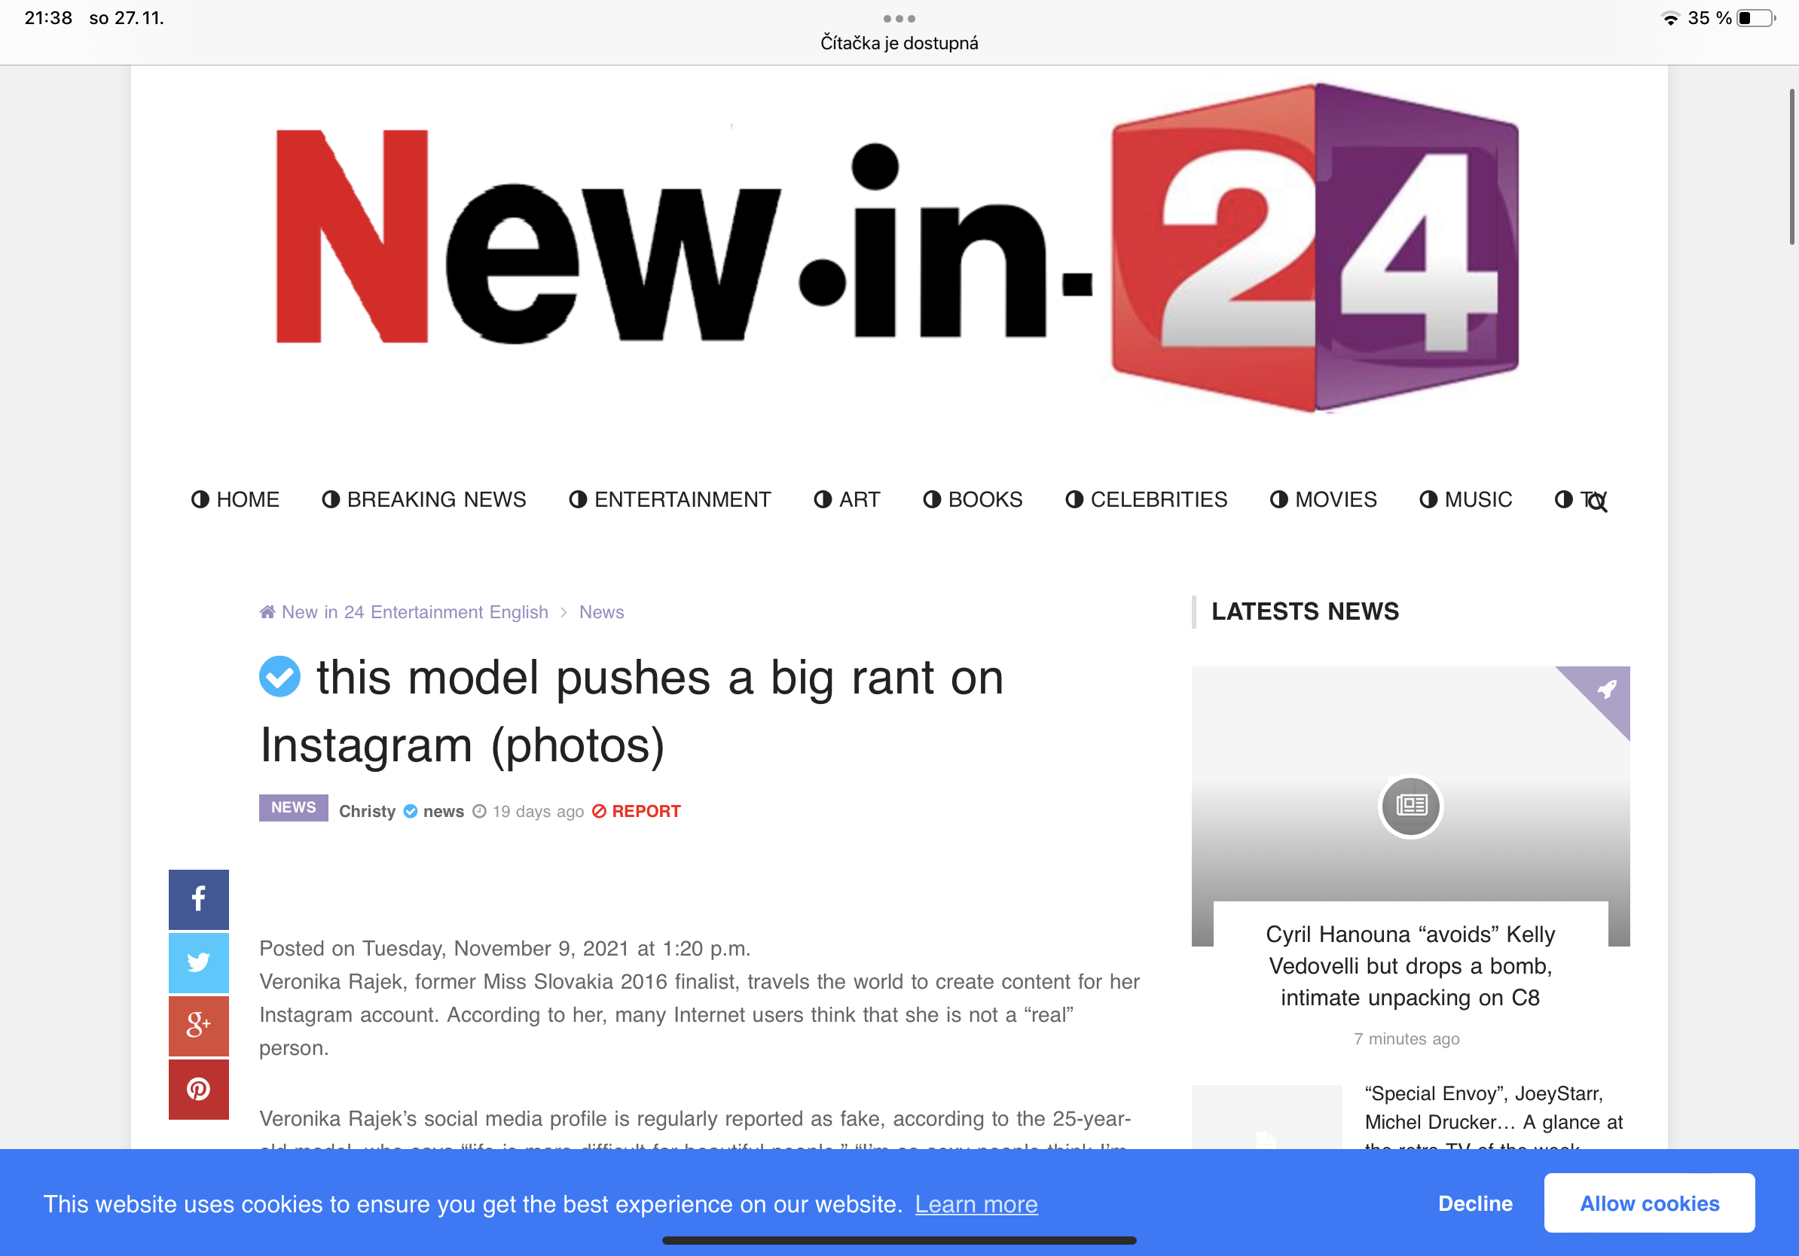This screenshot has width=1799, height=1256.
Task: Click the article headline about Instagram rant
Action: pos(632,710)
